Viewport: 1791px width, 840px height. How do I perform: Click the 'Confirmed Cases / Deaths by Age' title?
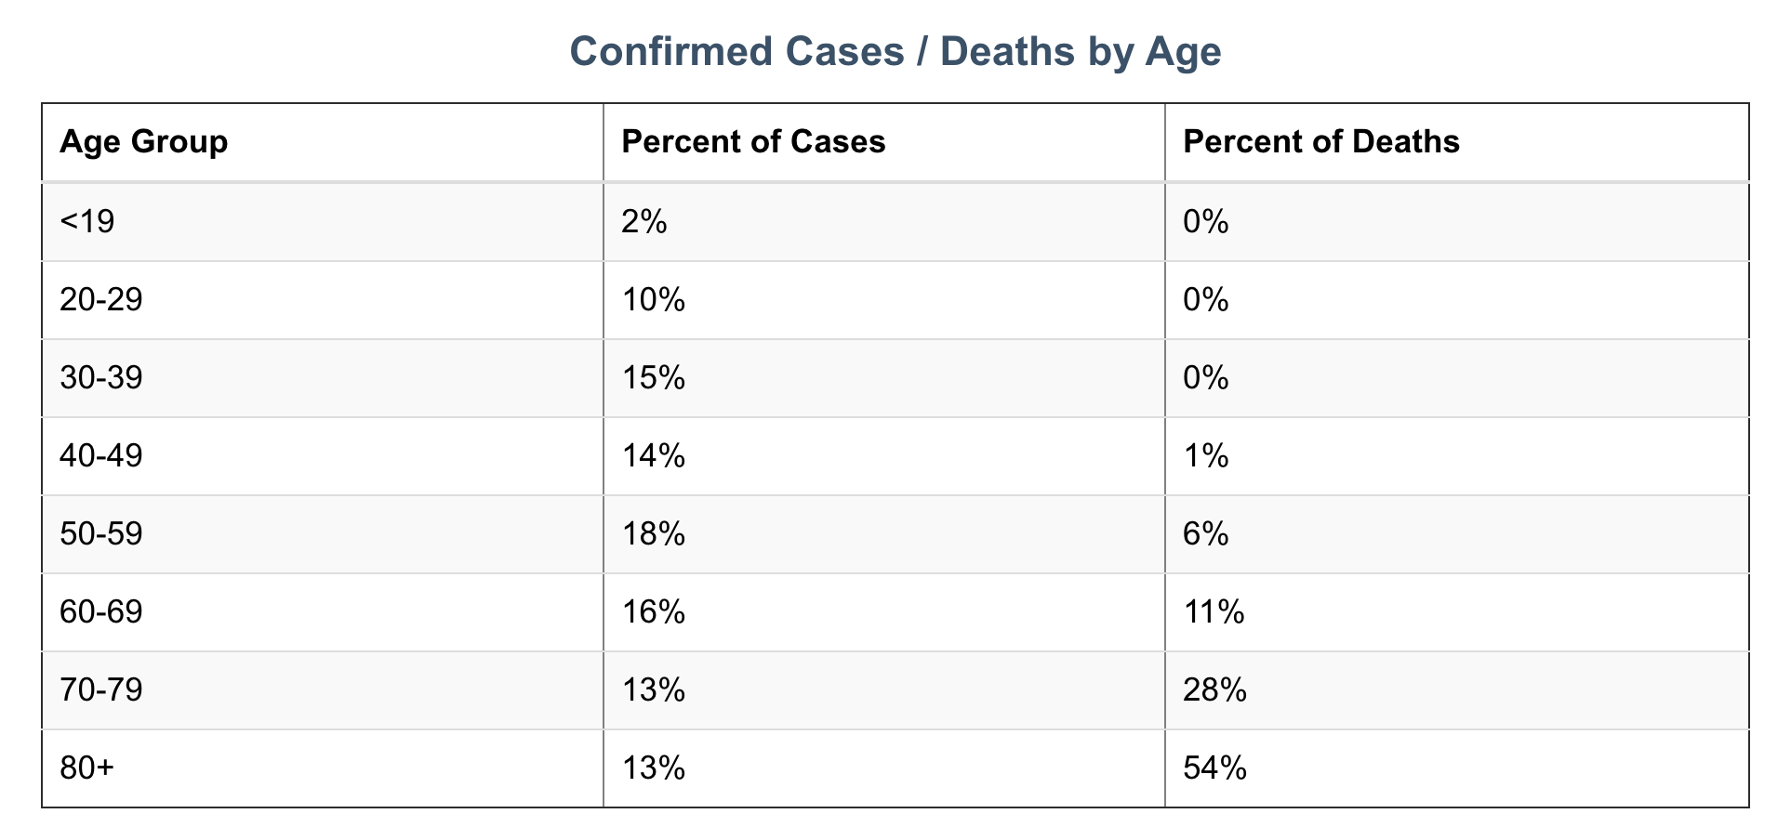(x=895, y=51)
